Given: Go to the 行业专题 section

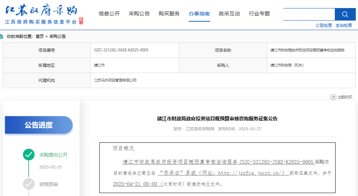Looking at the screenshot, I should 259,14.
